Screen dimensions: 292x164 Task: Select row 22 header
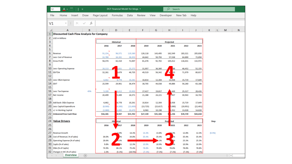coord(50,114)
